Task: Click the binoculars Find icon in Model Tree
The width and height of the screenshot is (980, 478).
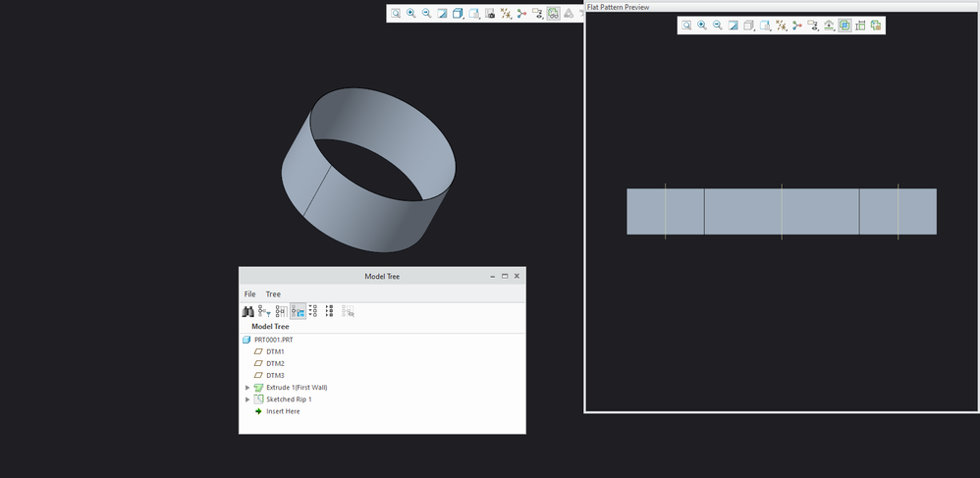Action: (247, 311)
